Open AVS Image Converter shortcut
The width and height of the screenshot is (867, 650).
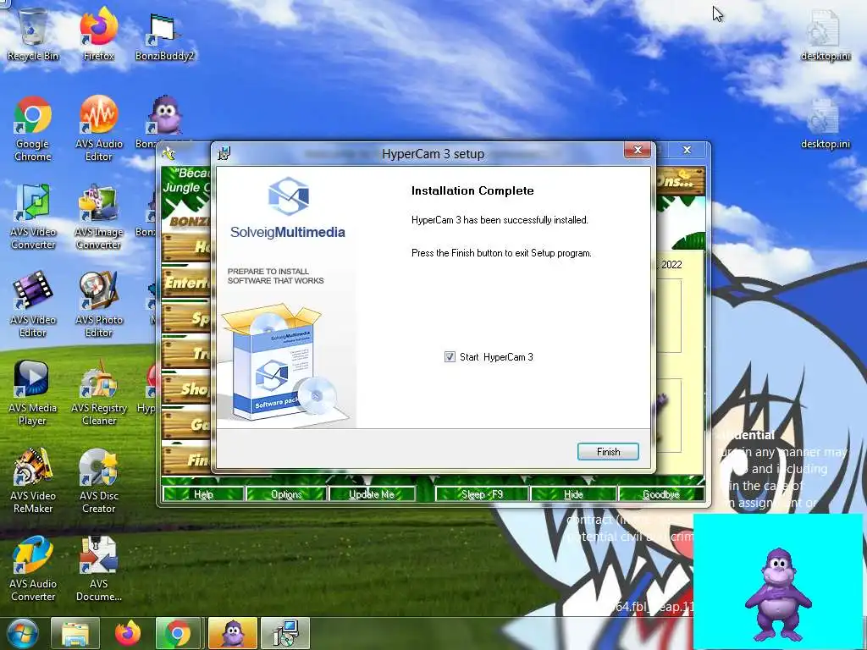tap(98, 216)
